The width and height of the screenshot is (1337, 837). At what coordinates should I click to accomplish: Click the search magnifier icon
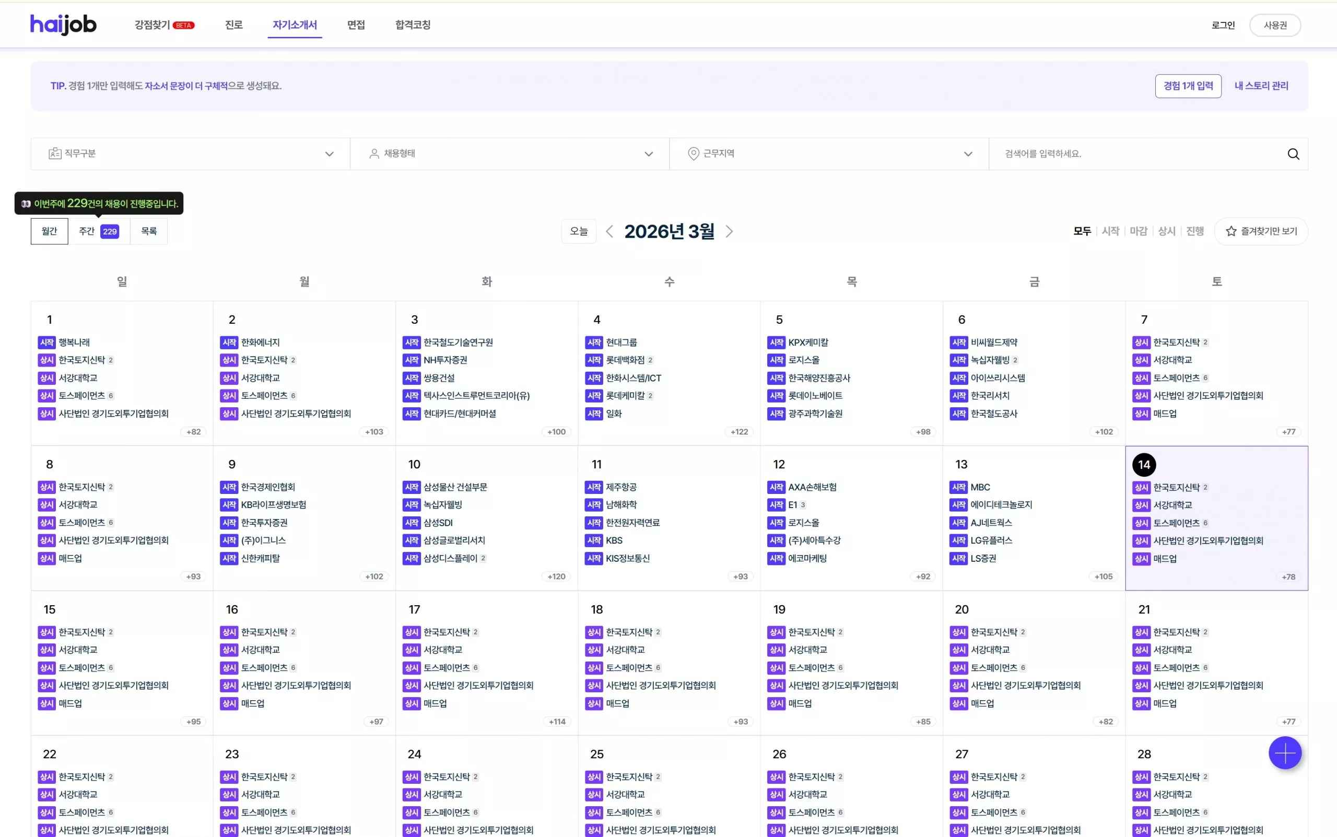(x=1293, y=154)
